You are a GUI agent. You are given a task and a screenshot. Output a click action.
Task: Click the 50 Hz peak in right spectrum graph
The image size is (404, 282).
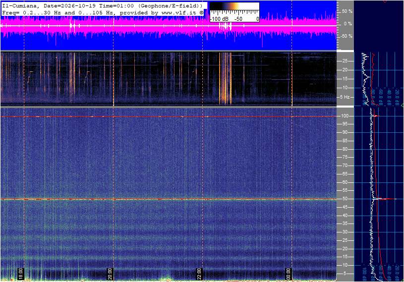384,199
